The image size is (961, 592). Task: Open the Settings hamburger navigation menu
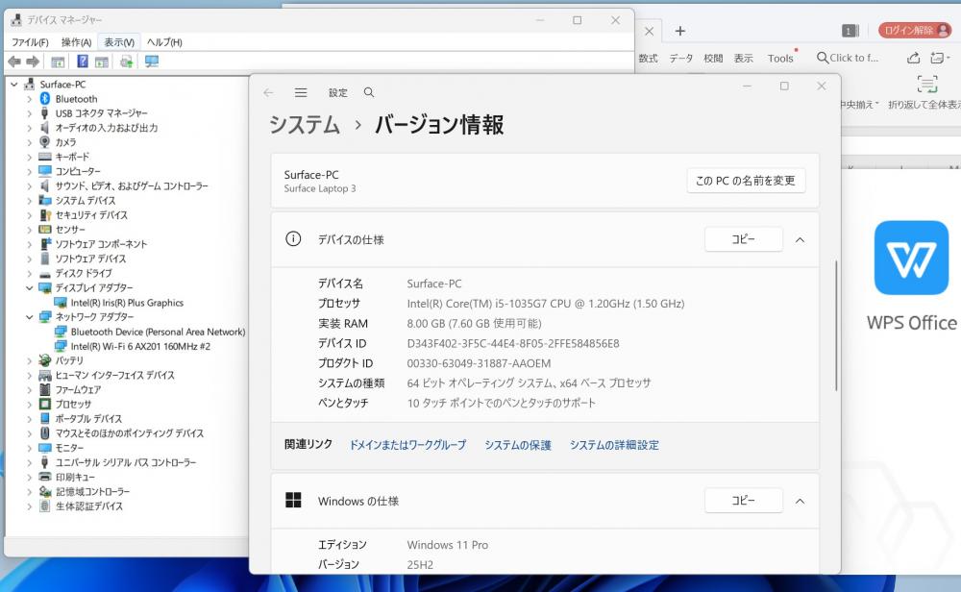pos(301,93)
